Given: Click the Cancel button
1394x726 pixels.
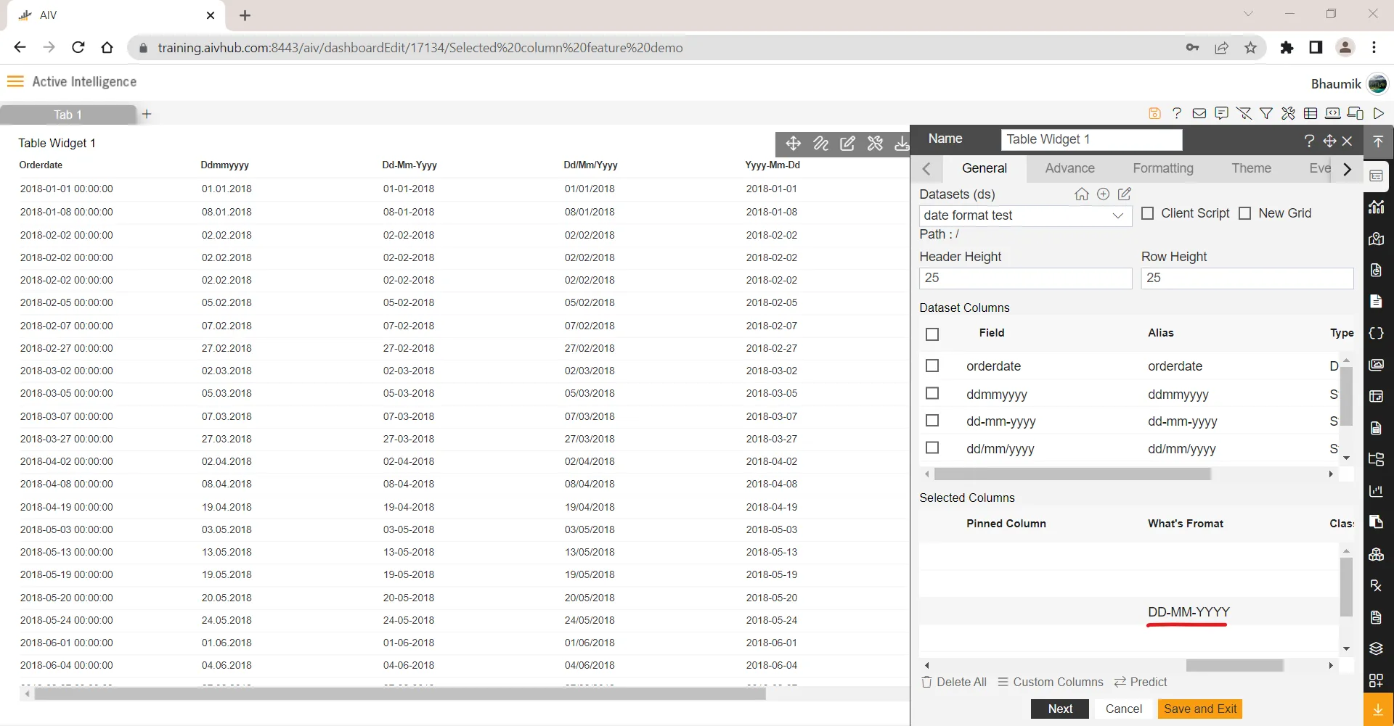Looking at the screenshot, I should pyautogui.click(x=1124, y=709).
